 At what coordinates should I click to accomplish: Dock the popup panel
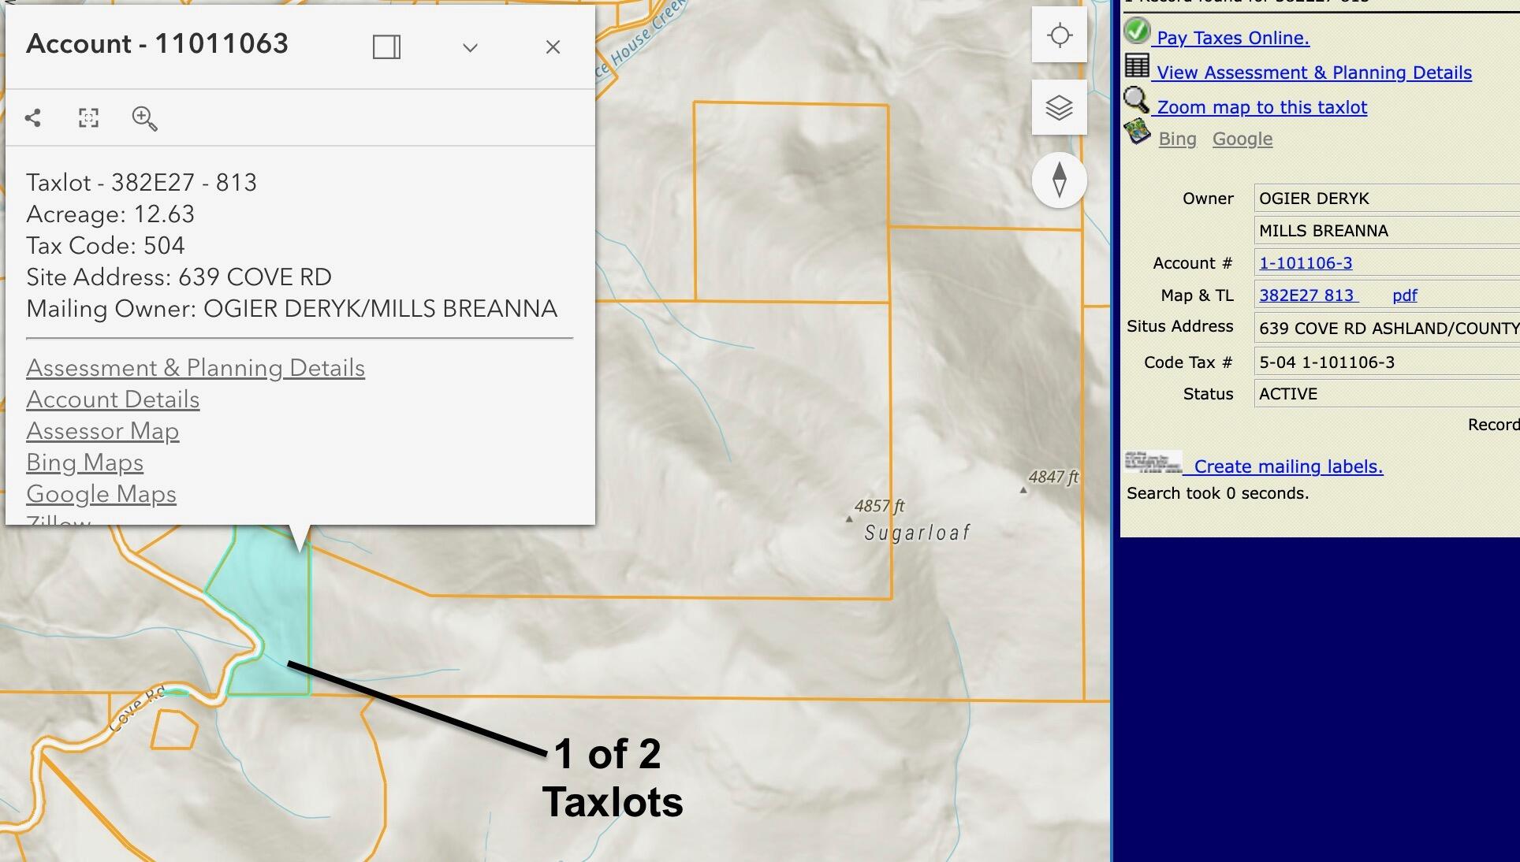[386, 47]
